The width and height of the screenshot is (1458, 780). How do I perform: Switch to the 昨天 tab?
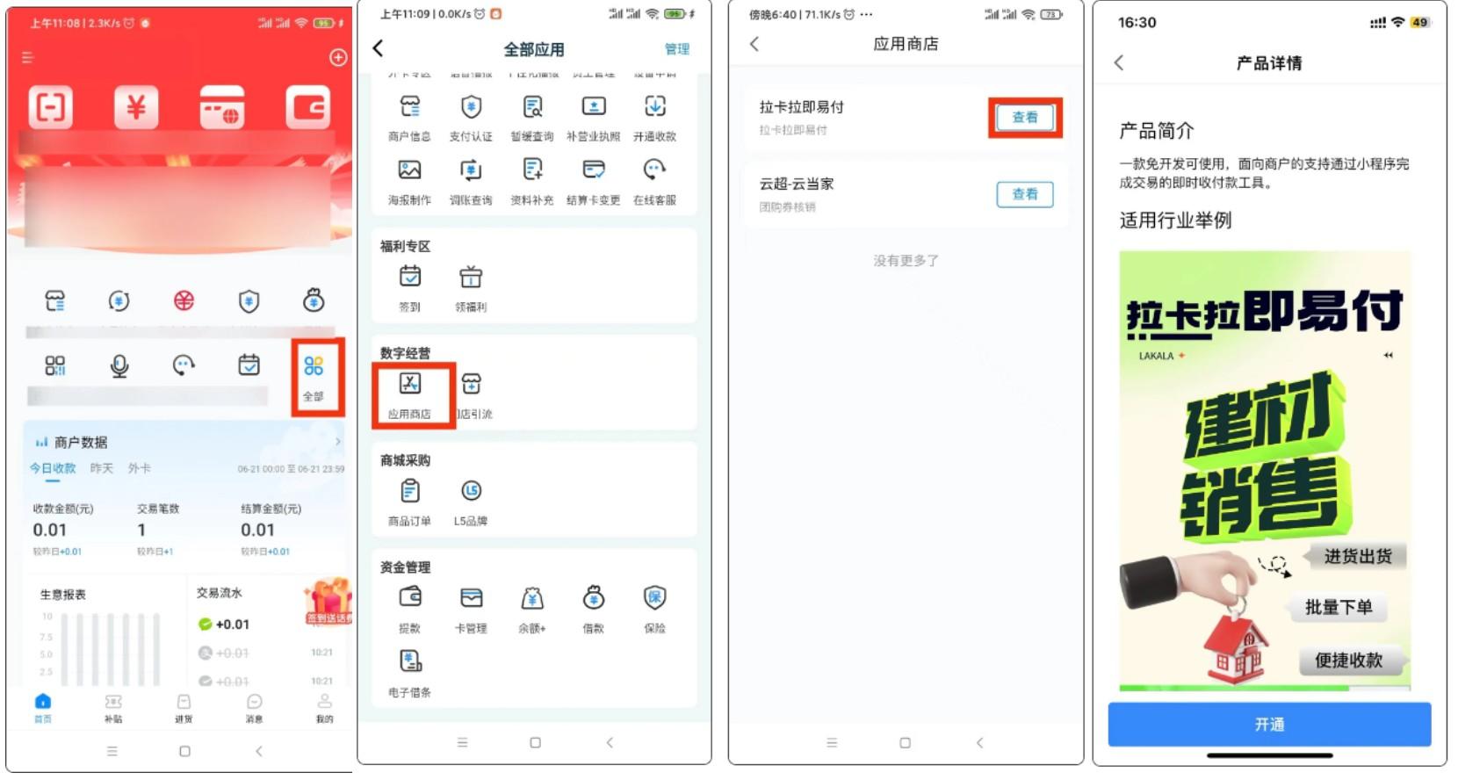102,468
